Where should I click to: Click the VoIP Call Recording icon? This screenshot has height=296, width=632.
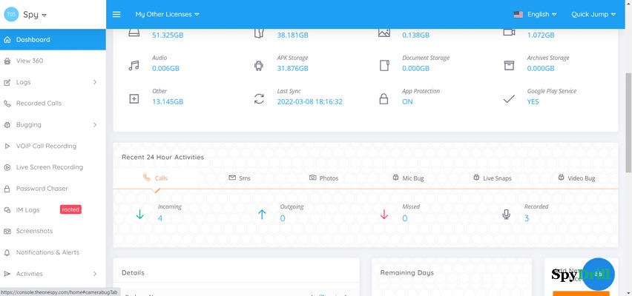tap(7, 146)
